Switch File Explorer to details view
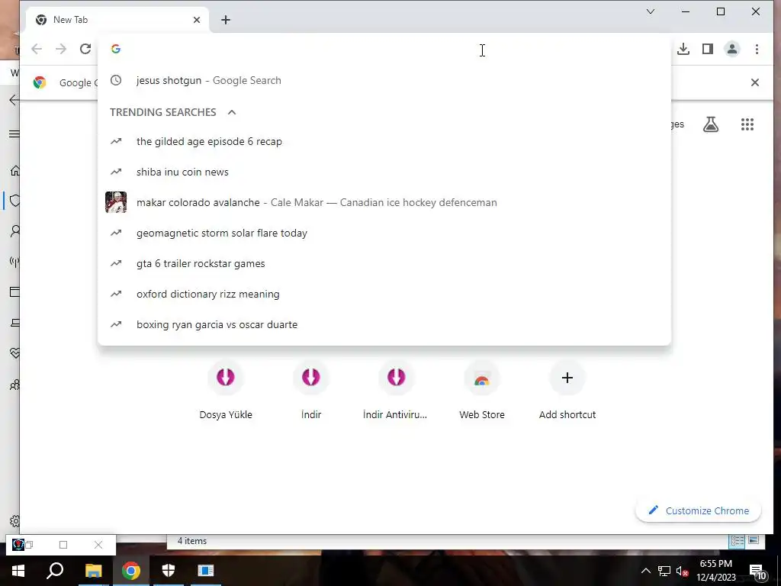The image size is (781, 586). (738, 541)
